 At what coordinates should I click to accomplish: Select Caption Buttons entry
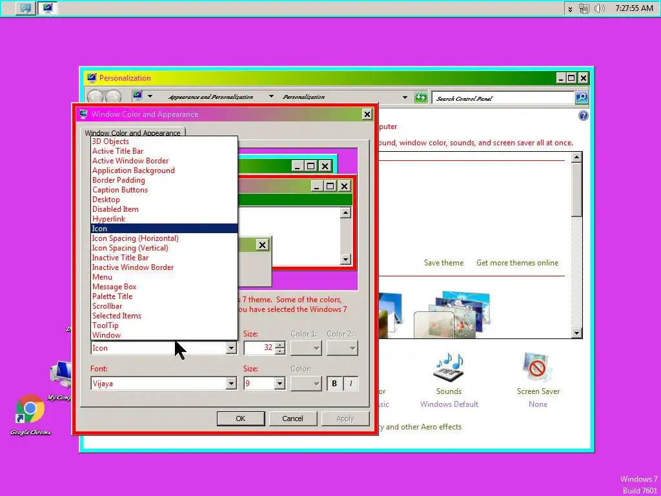point(165,190)
